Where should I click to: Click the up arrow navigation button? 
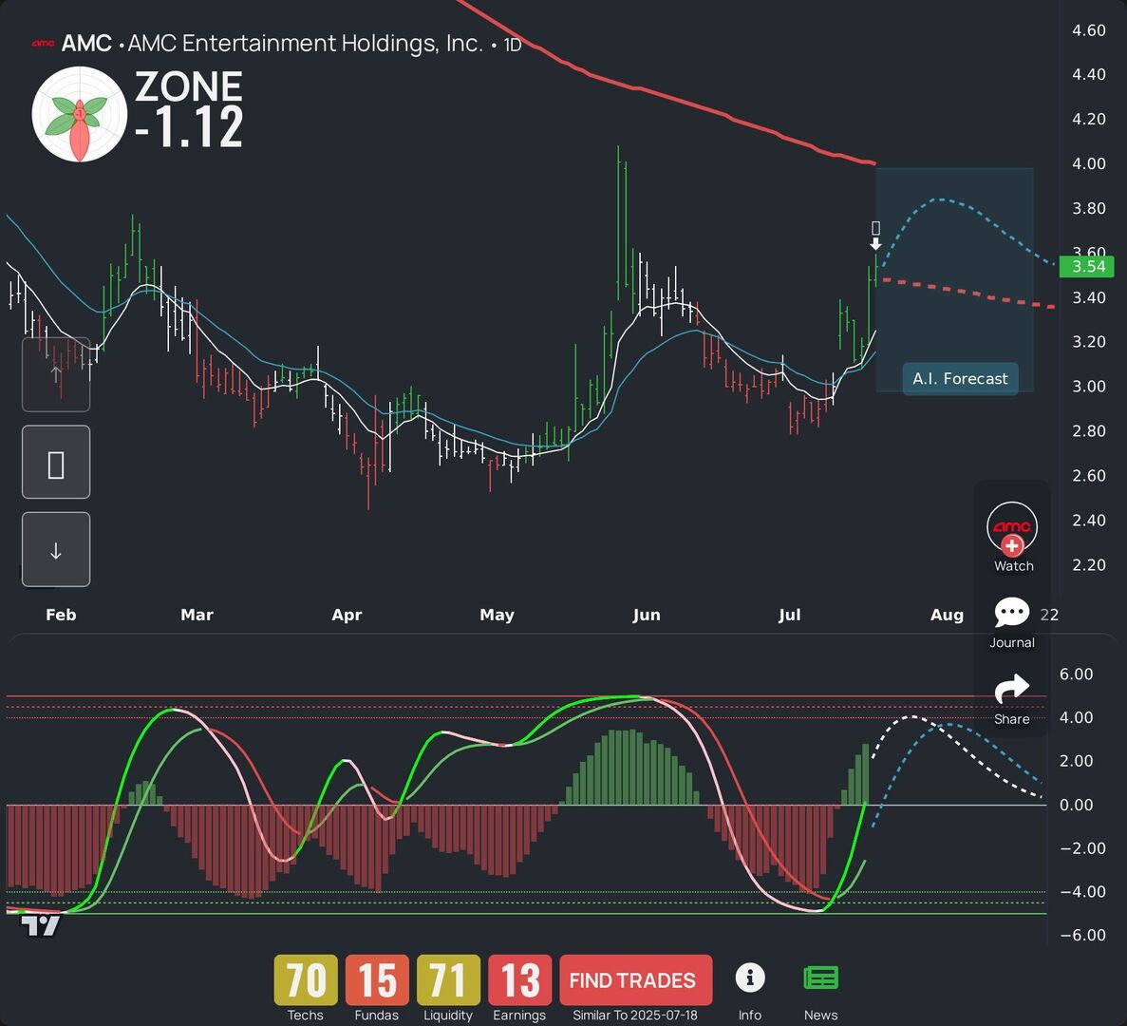[56, 374]
